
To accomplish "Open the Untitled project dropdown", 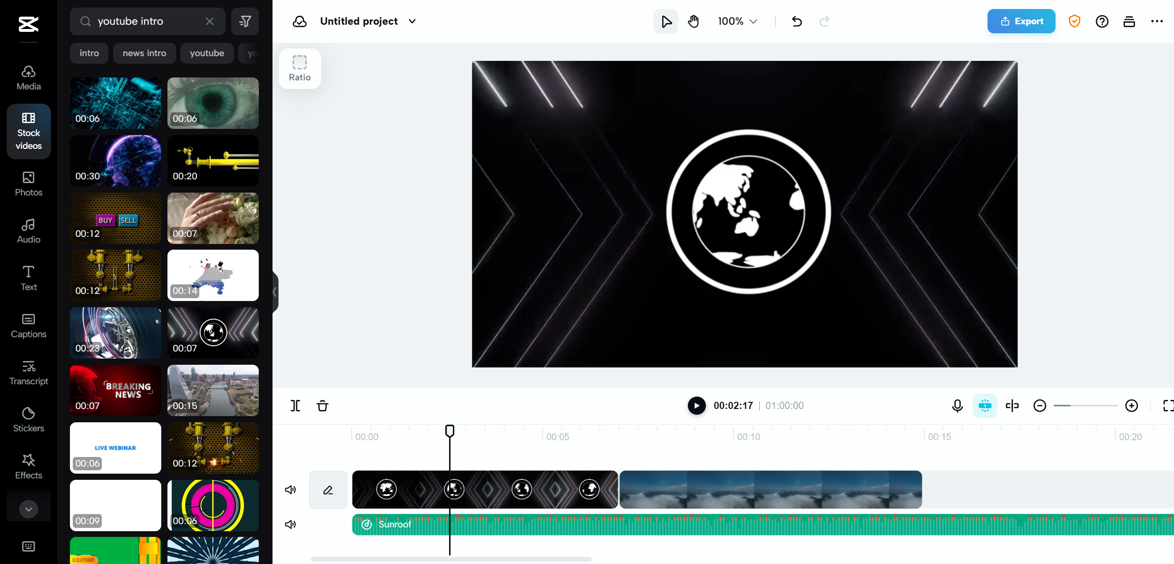I will click(x=412, y=21).
